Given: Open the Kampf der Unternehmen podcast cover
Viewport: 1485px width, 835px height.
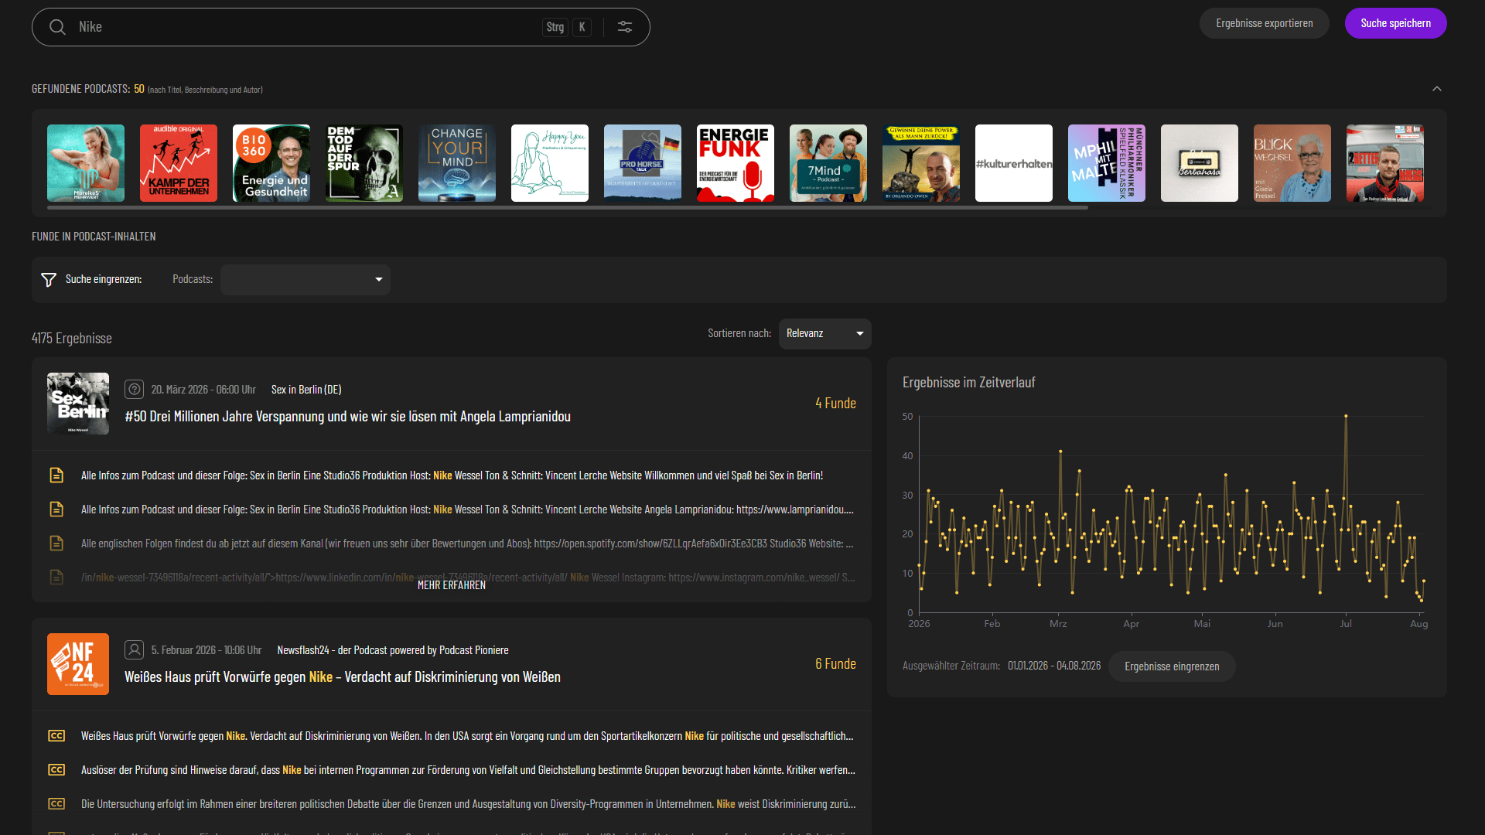Looking at the screenshot, I should point(179,163).
